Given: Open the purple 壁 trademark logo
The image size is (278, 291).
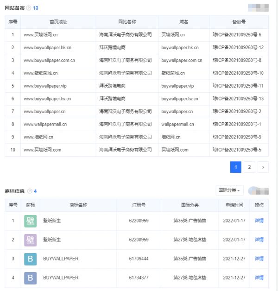Looking at the screenshot, I should click(30, 240).
